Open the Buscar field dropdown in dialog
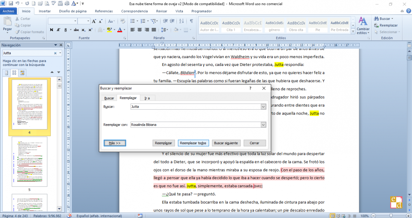The width and height of the screenshot is (412, 218). (263, 107)
